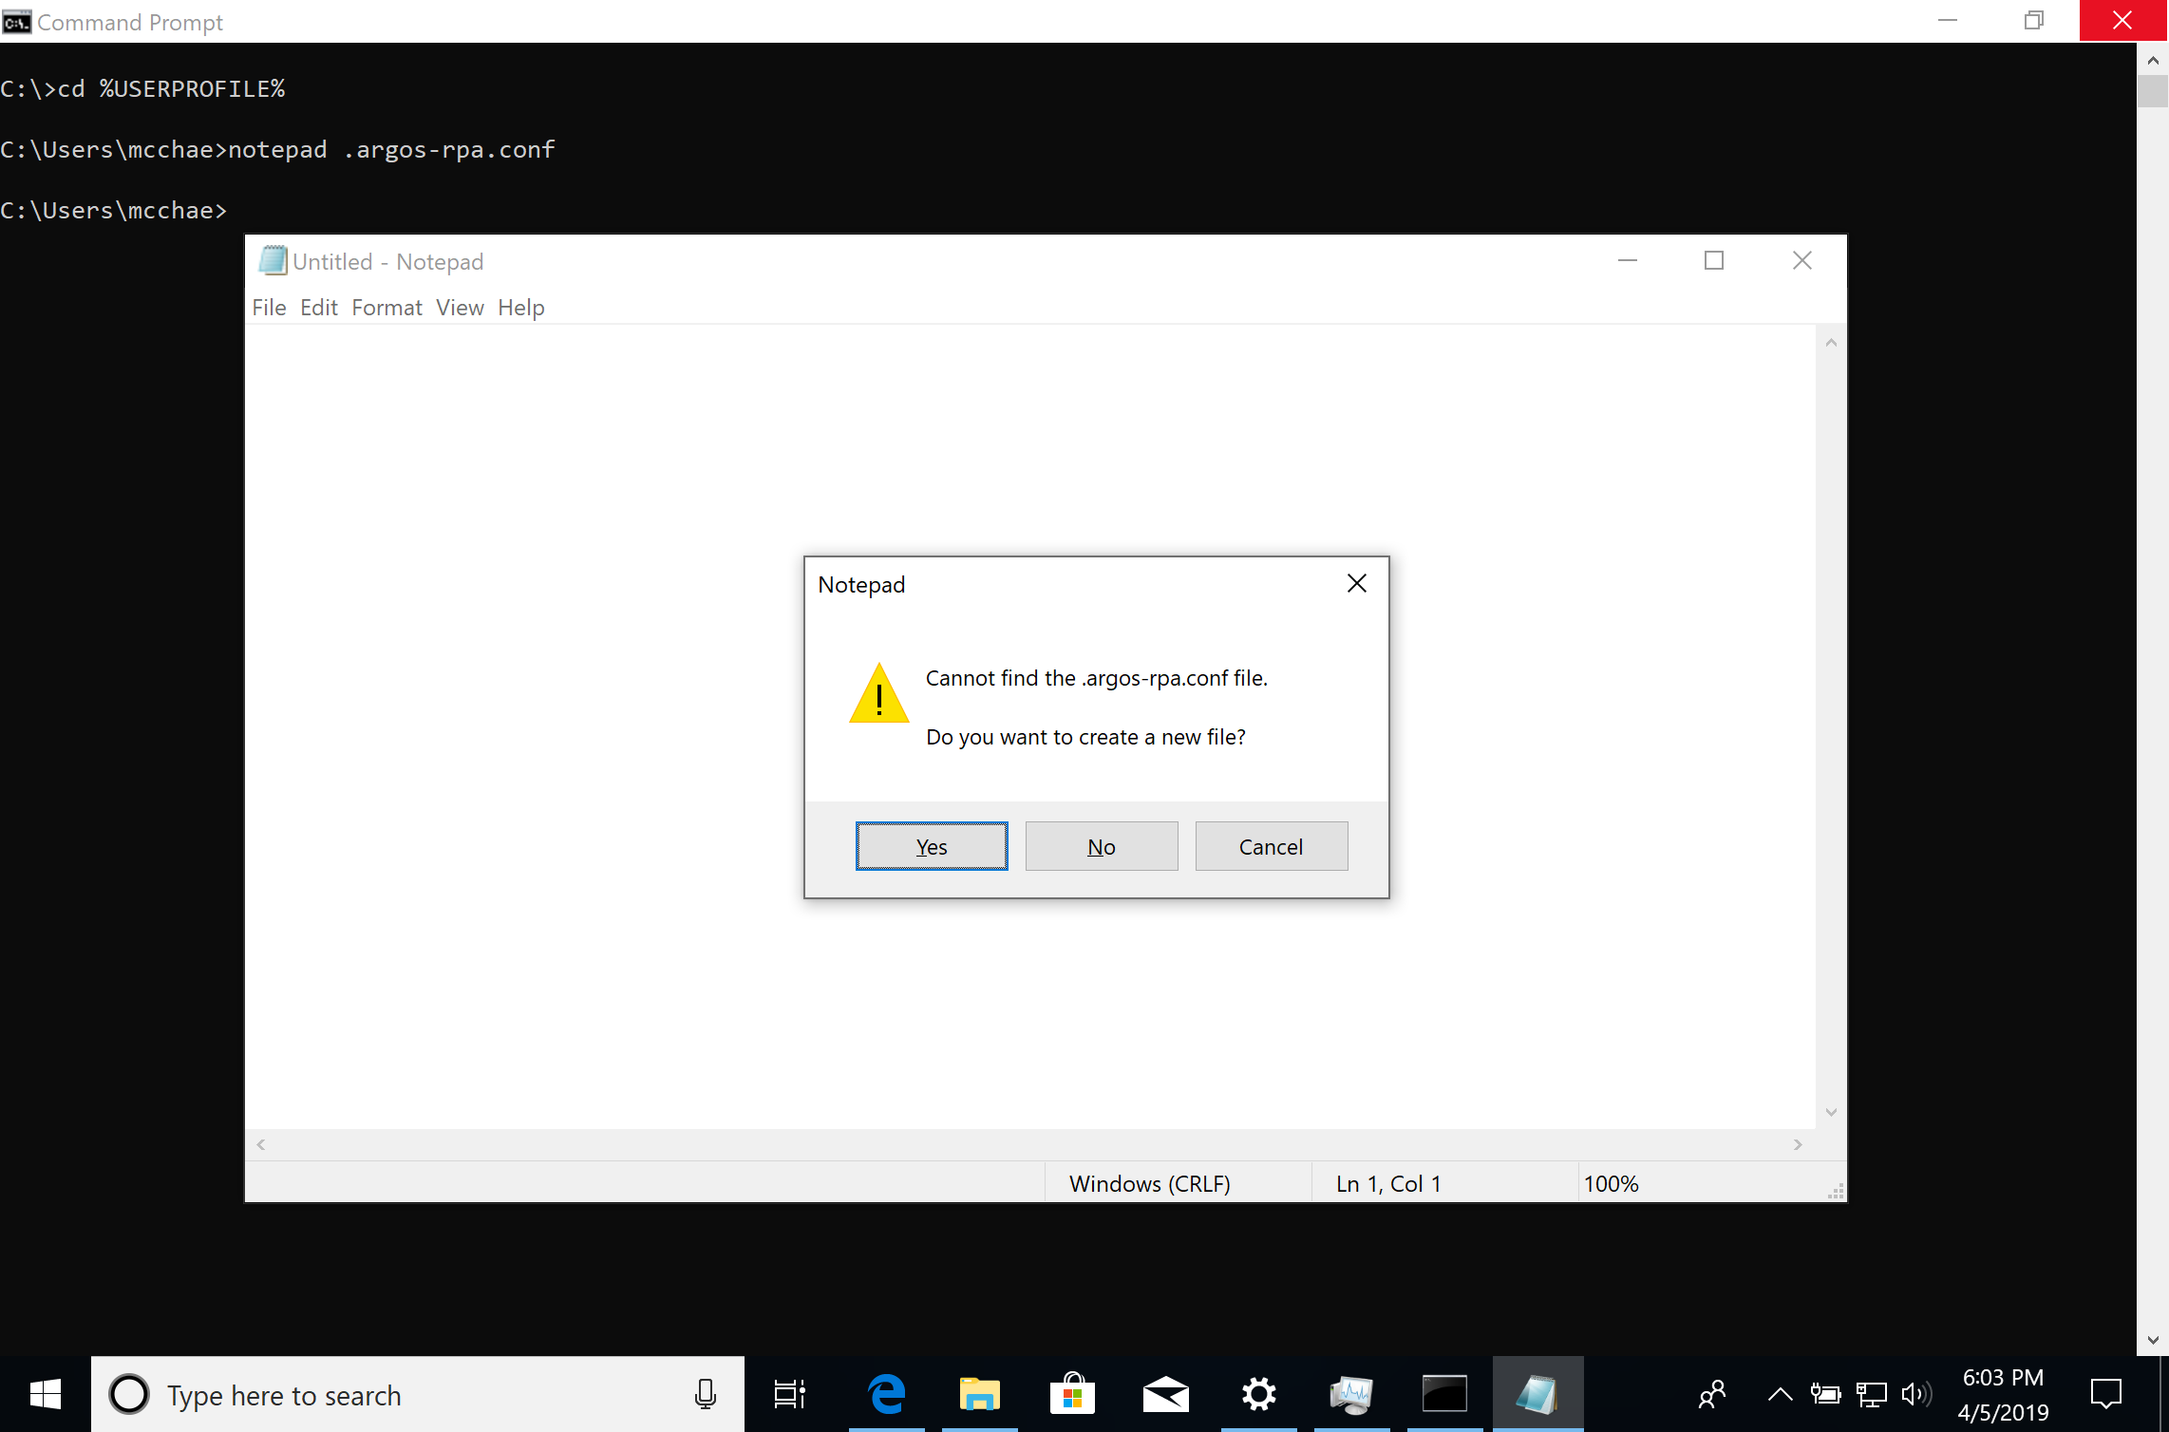
Task: Click the microphone voice search icon
Action: point(706,1394)
